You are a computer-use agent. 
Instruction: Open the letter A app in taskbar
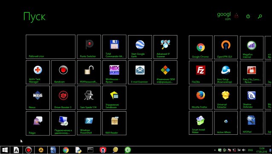point(16,150)
